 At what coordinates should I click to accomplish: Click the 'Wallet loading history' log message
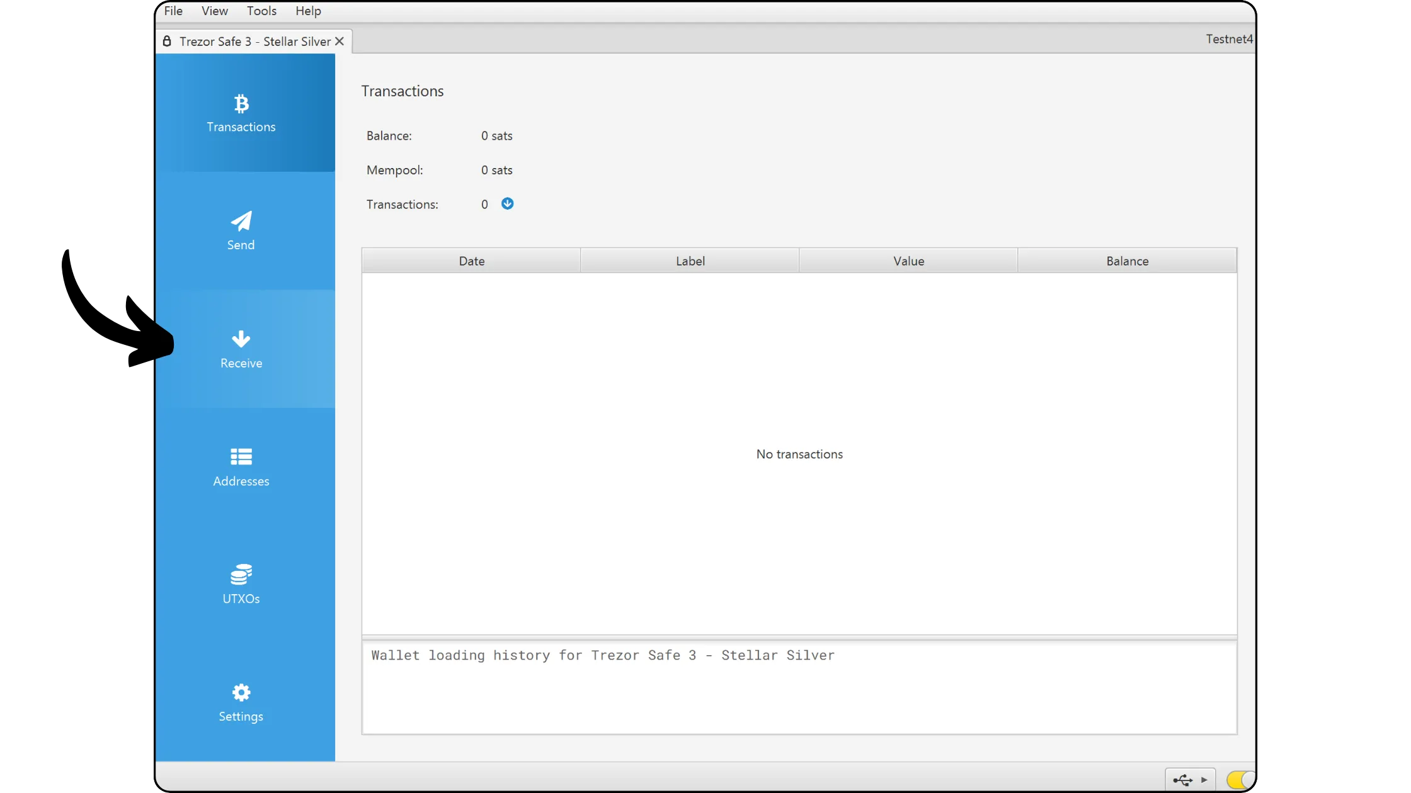point(603,655)
